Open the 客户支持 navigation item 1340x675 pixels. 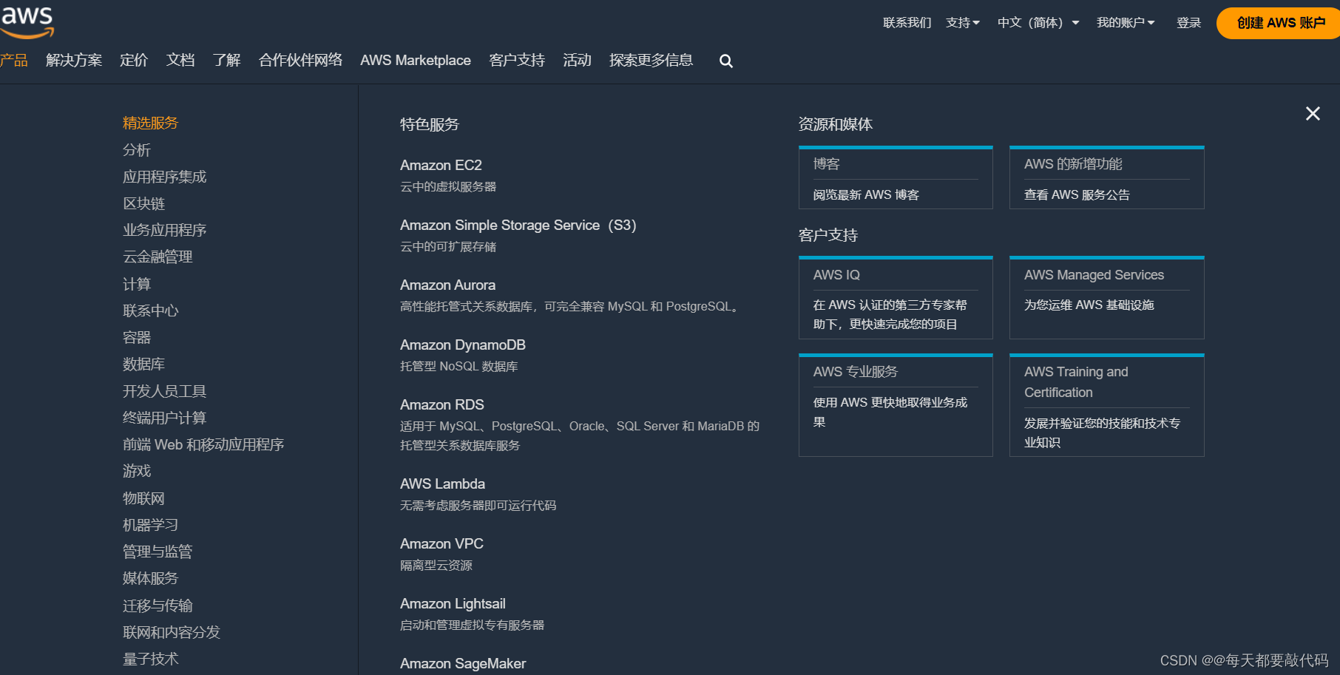[x=517, y=60]
